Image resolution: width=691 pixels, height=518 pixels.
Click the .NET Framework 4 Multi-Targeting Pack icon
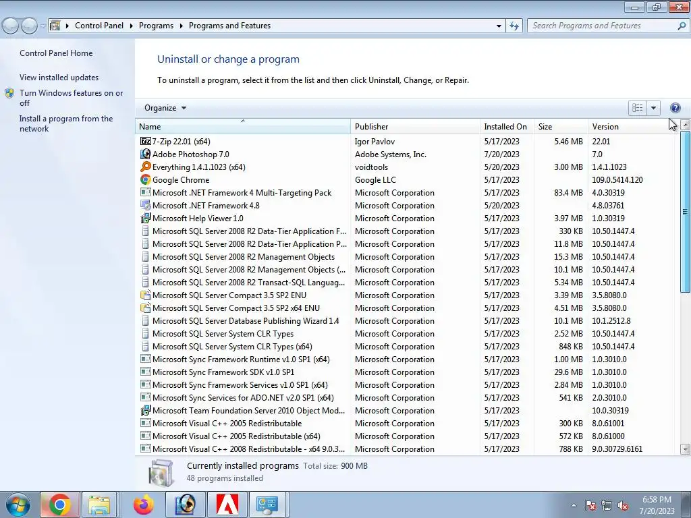(x=145, y=192)
